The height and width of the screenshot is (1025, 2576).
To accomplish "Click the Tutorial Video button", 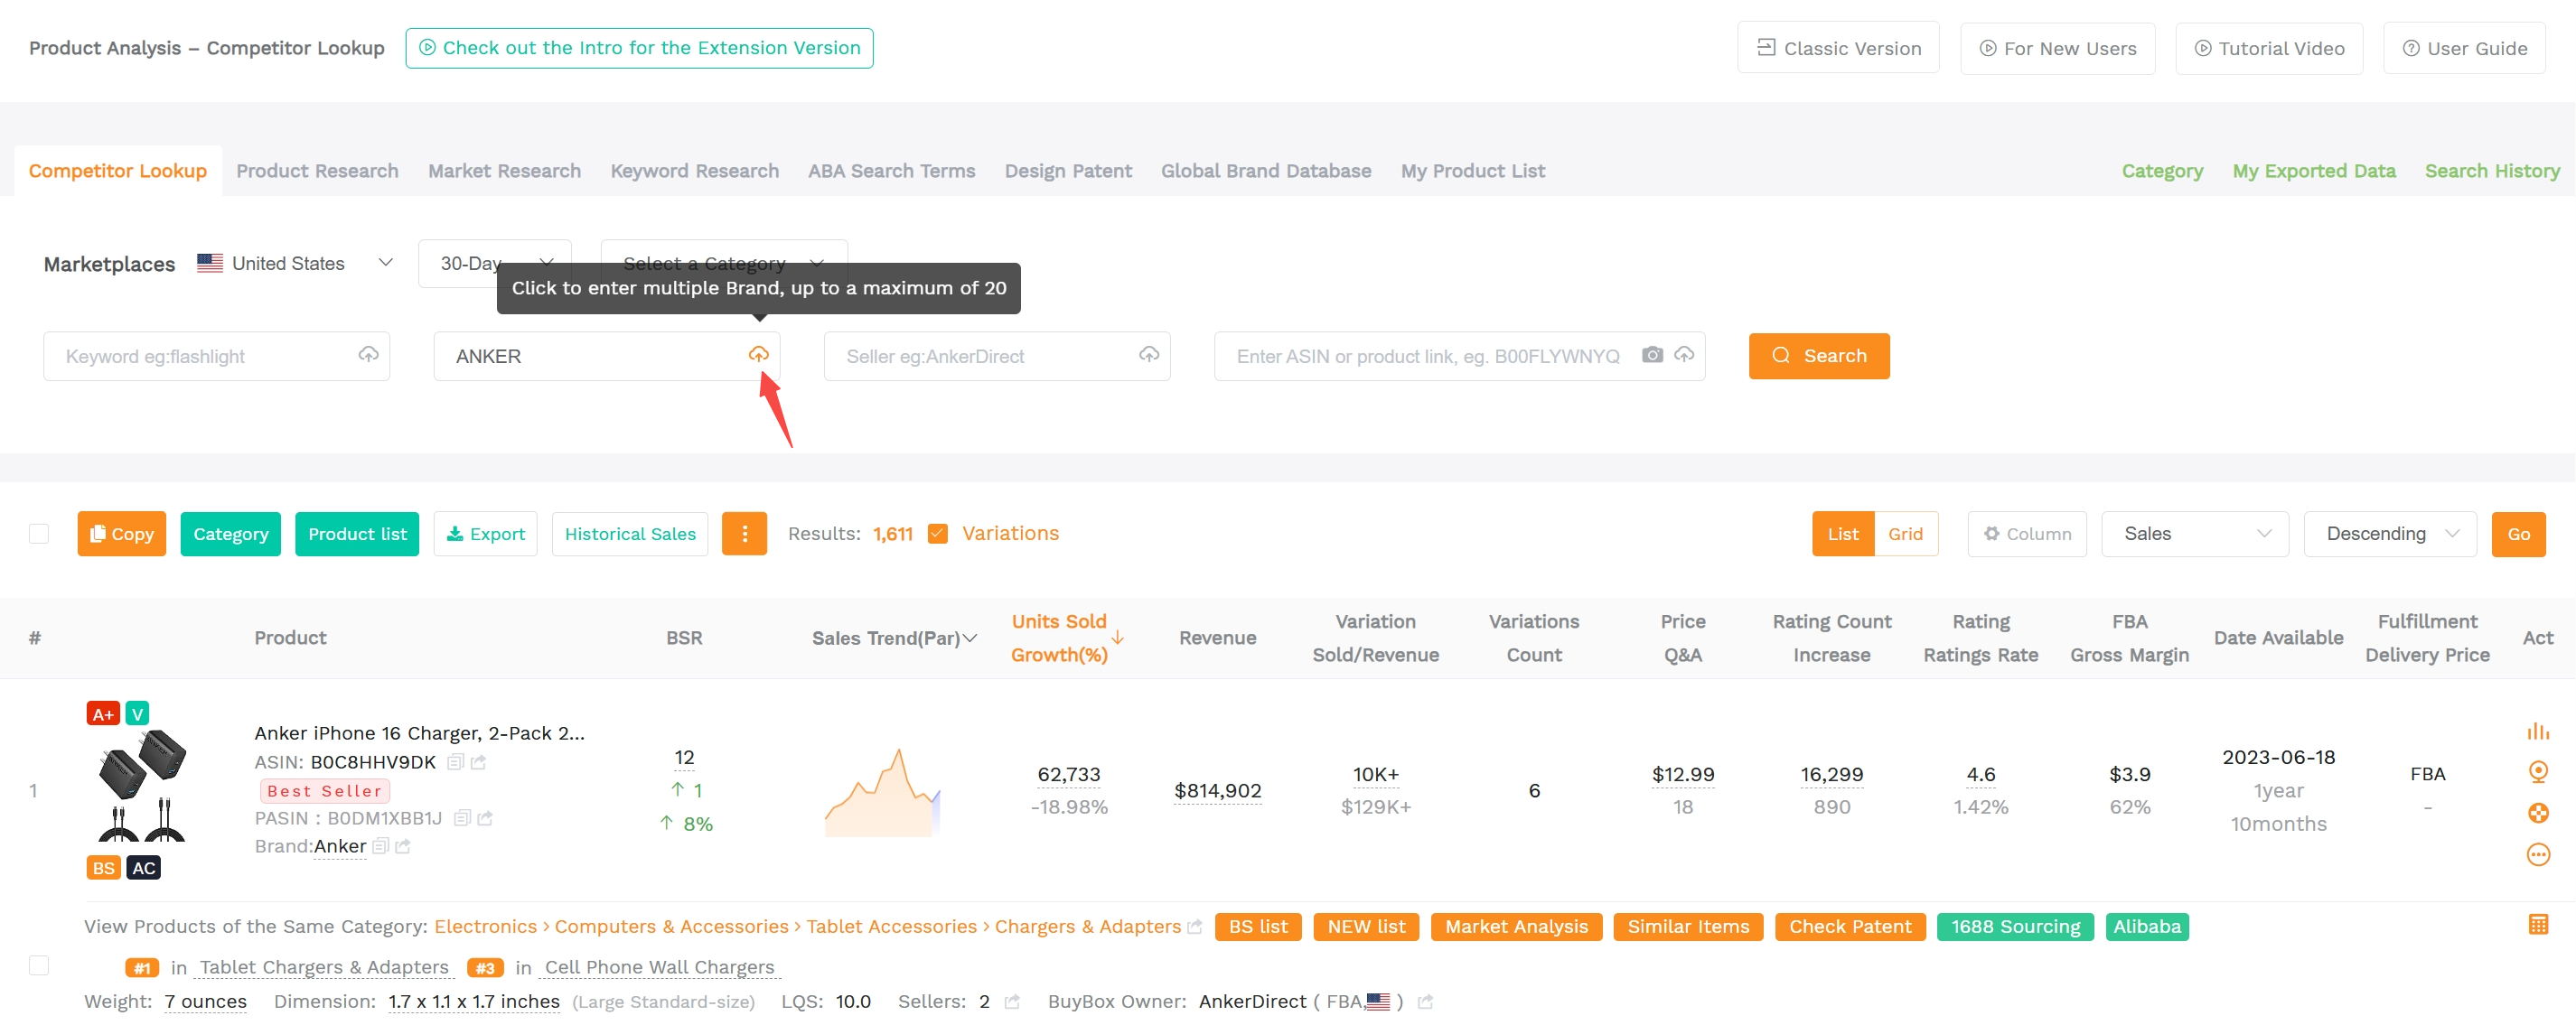I will [x=2269, y=48].
